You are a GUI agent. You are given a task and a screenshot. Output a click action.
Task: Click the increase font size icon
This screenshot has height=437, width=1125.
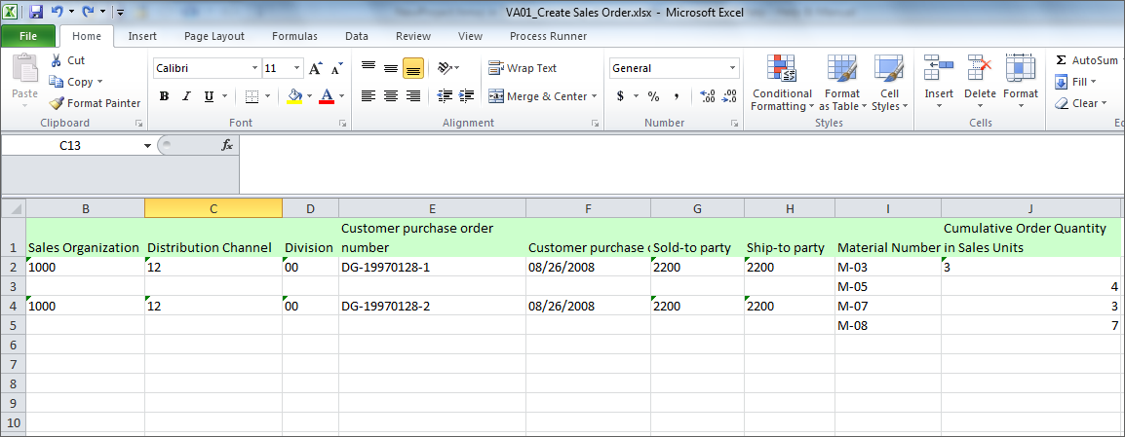pyautogui.click(x=315, y=69)
